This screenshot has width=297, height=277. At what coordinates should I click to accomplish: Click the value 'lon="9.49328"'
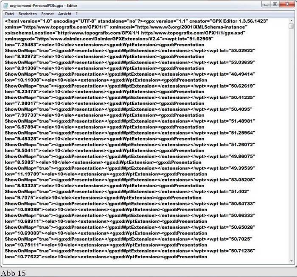click(22, 139)
